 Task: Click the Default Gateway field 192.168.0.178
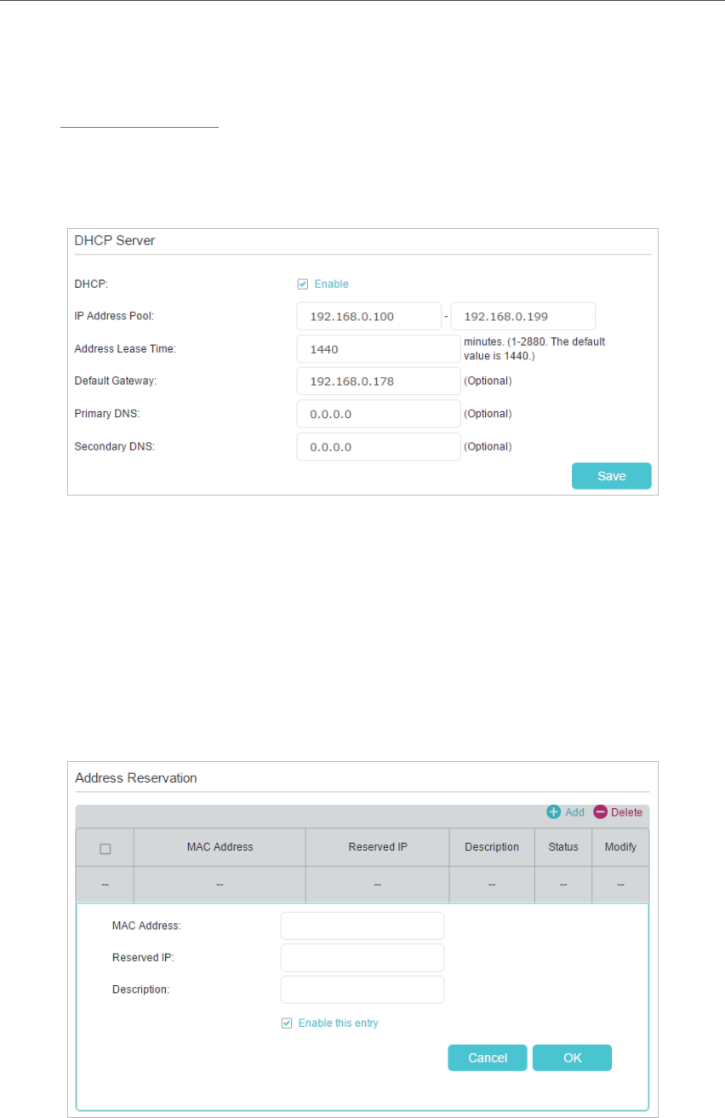click(x=379, y=381)
